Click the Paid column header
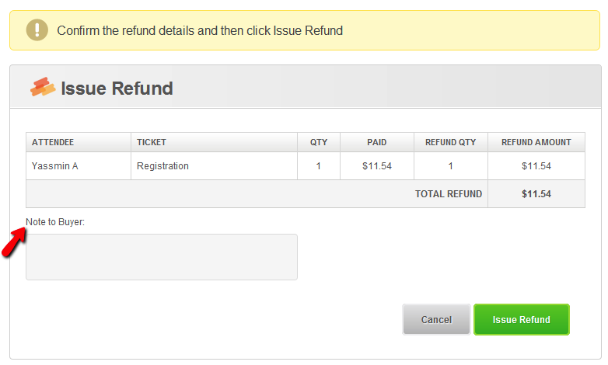This screenshot has width=608, height=365. pos(377,142)
